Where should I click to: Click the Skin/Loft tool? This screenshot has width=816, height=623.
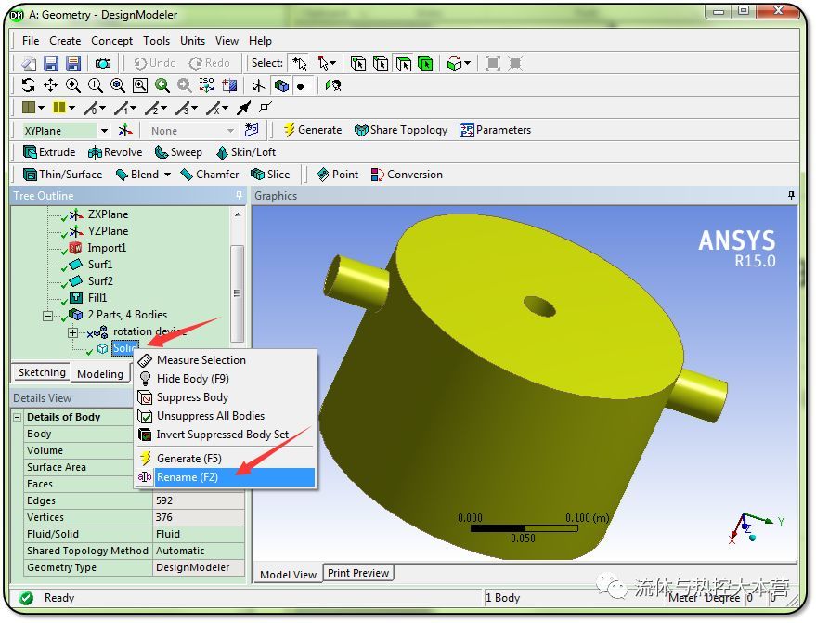pos(246,152)
